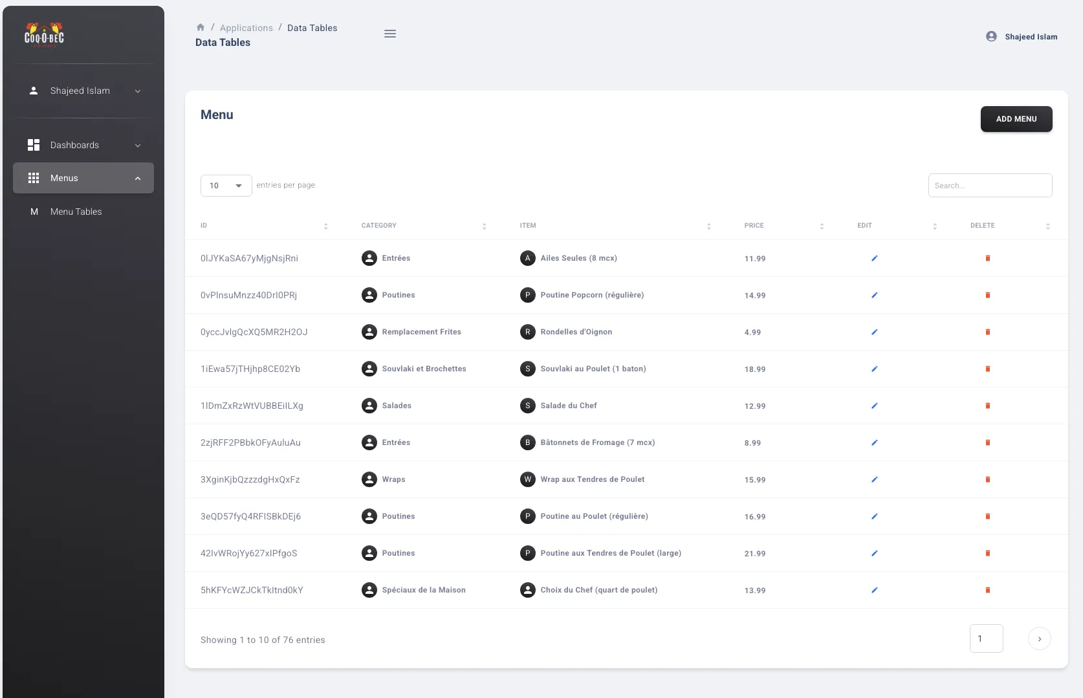Delete the Choix du Chef entry
Image resolution: width=1083 pixels, height=698 pixels.
point(987,590)
